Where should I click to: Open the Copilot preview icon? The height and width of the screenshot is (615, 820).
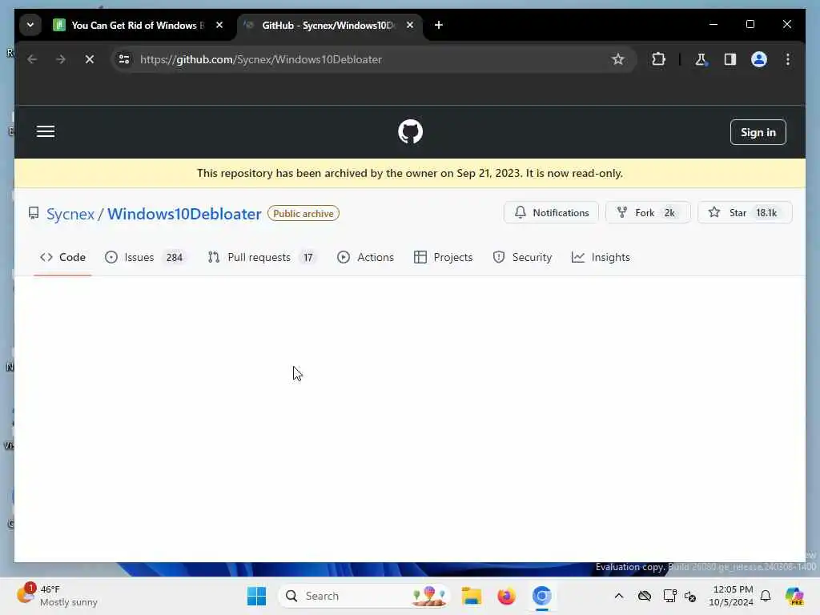pos(794,596)
